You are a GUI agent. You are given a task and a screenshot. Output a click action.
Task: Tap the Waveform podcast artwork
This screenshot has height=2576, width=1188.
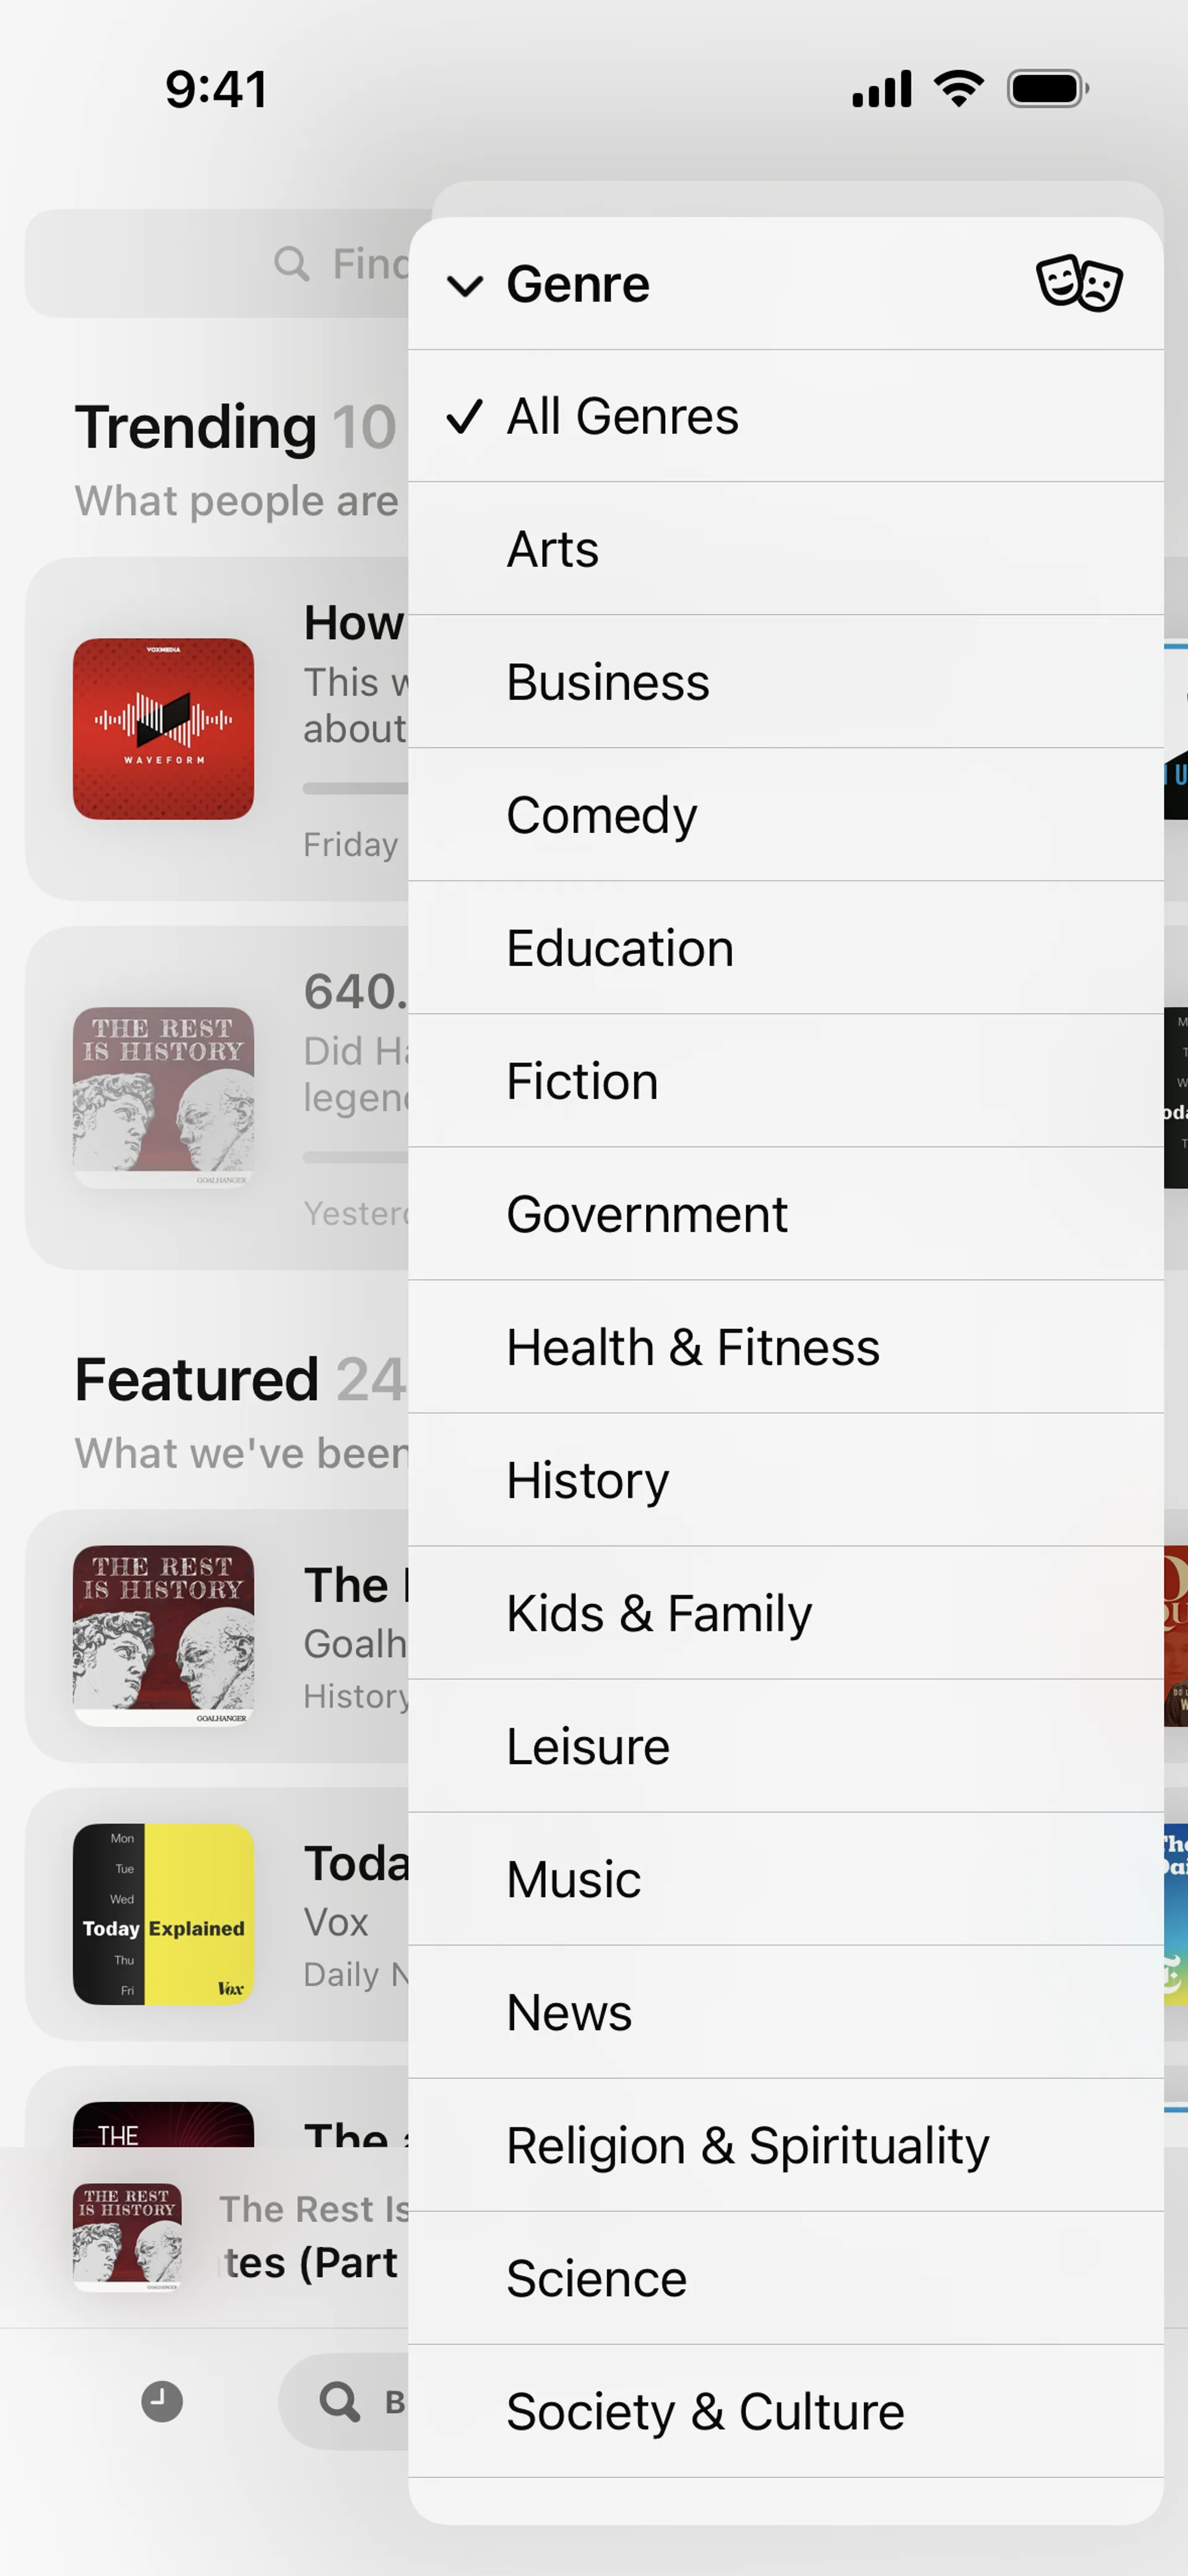tap(163, 729)
